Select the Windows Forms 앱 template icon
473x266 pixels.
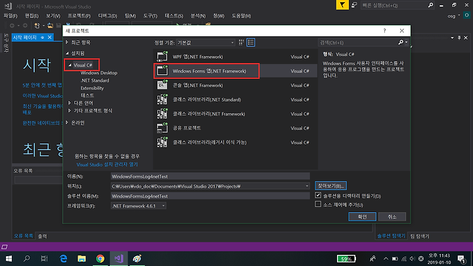tap(162, 71)
